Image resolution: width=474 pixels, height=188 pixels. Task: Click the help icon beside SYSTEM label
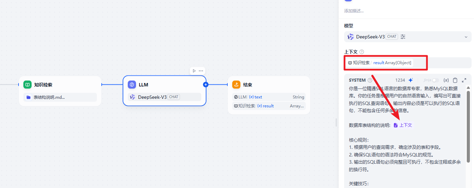coord(370,80)
